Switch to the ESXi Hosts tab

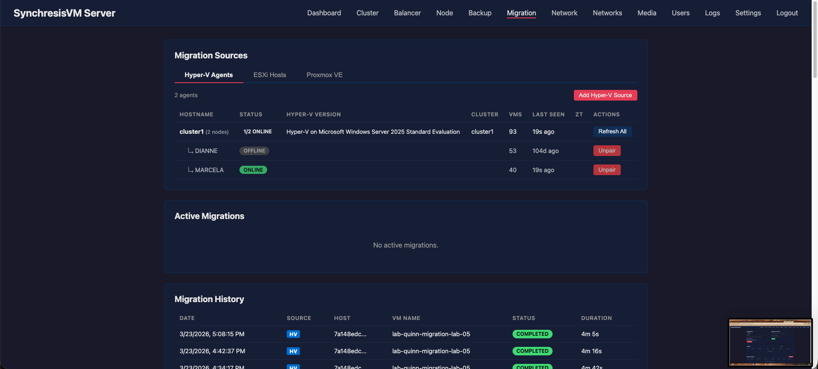pyautogui.click(x=270, y=75)
